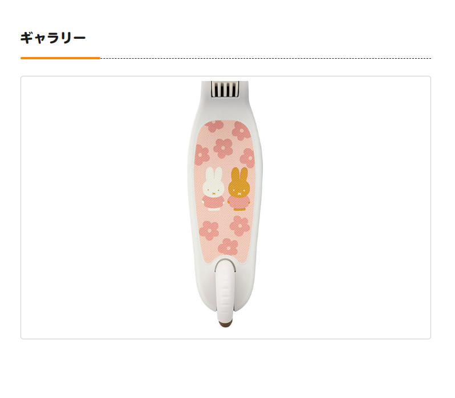Click the bottom-left pink flower below white rabbit
Viewport: 455px width, 398px height.
pyautogui.click(x=209, y=230)
